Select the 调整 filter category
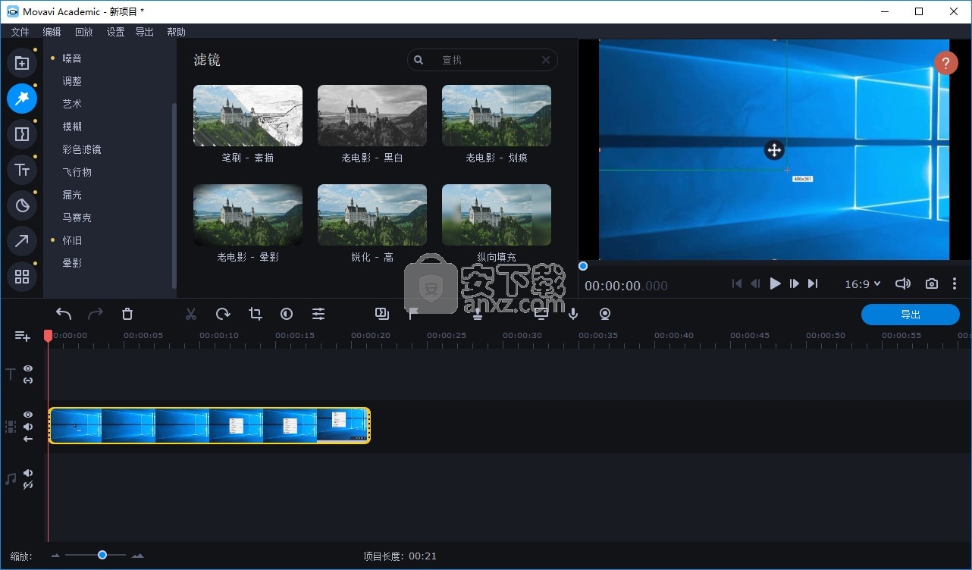The height and width of the screenshot is (570, 972). [72, 81]
